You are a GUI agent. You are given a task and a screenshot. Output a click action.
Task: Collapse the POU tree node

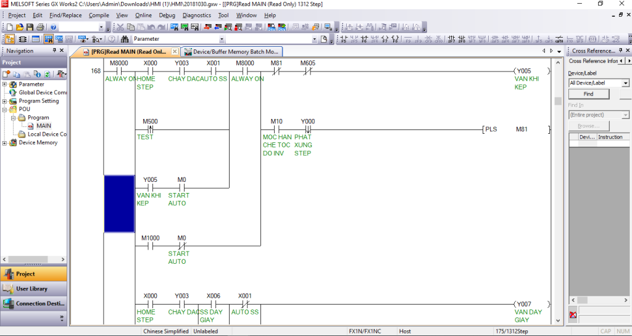pos(5,109)
